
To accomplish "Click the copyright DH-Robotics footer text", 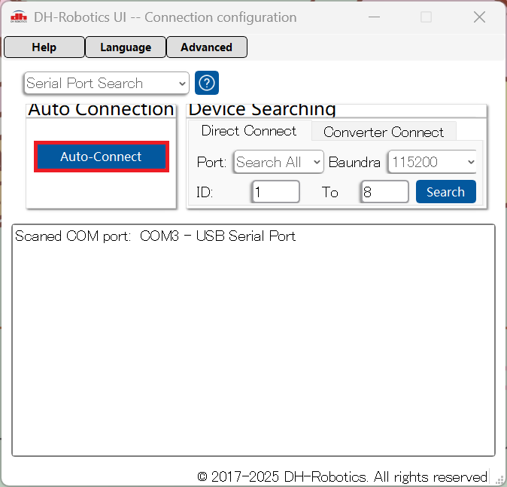I will [342, 476].
